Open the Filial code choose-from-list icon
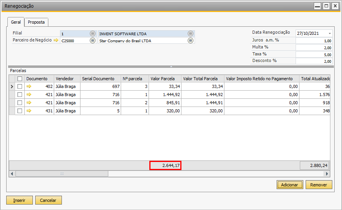 93,33
